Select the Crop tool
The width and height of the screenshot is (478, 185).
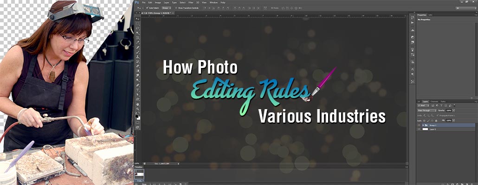tap(138, 38)
